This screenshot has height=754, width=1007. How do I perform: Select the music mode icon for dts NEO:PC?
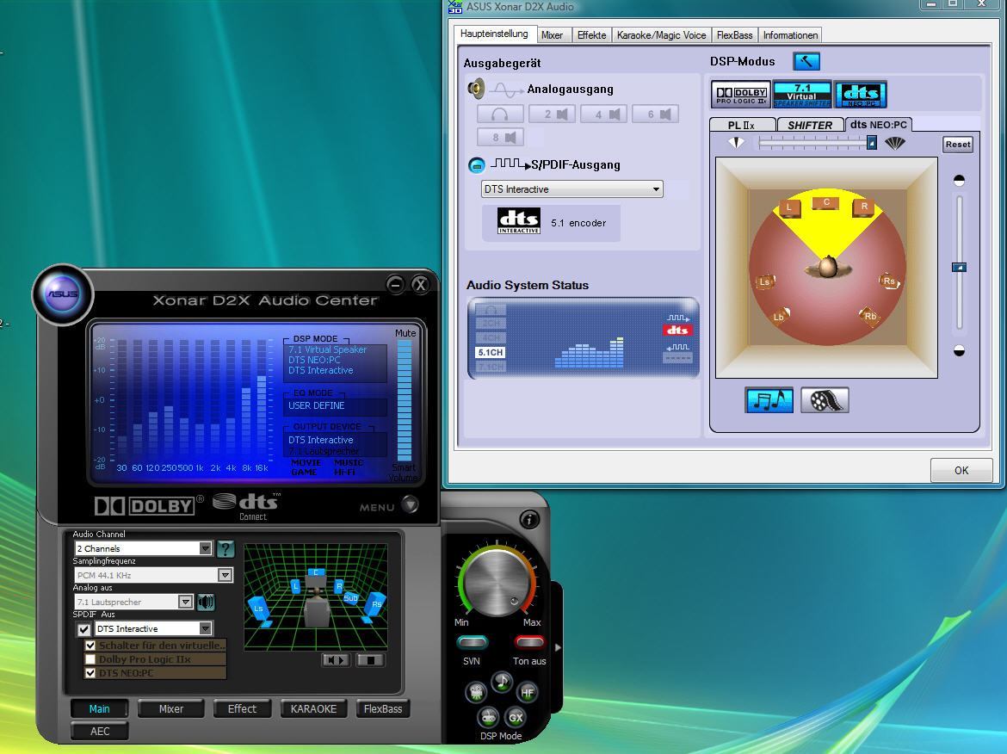tap(769, 400)
